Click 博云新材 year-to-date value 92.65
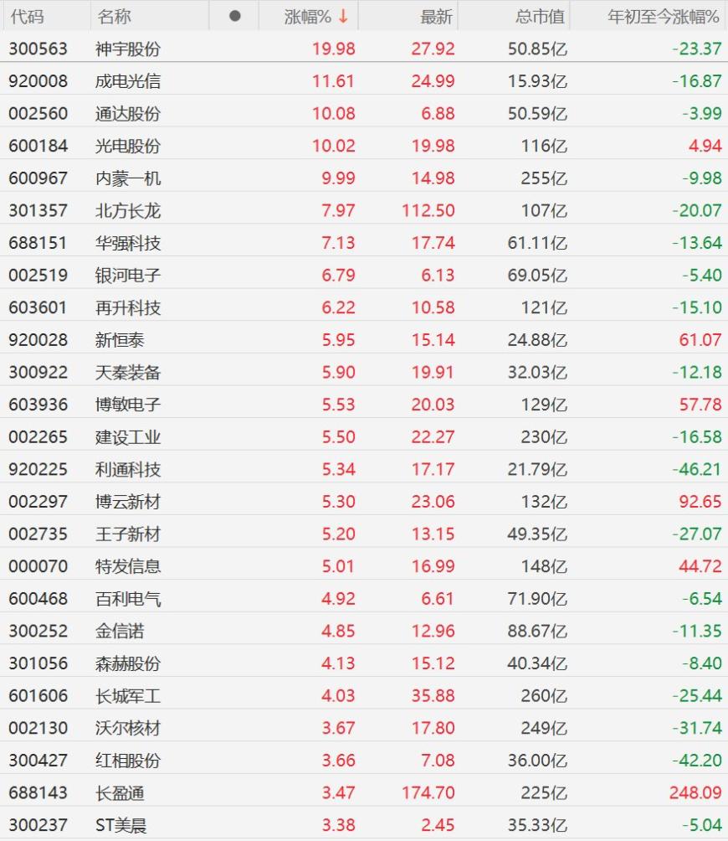Image resolution: width=728 pixels, height=841 pixels. 700,502
